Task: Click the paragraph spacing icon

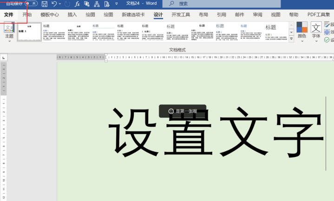Action: pyautogui.click(x=327, y=25)
